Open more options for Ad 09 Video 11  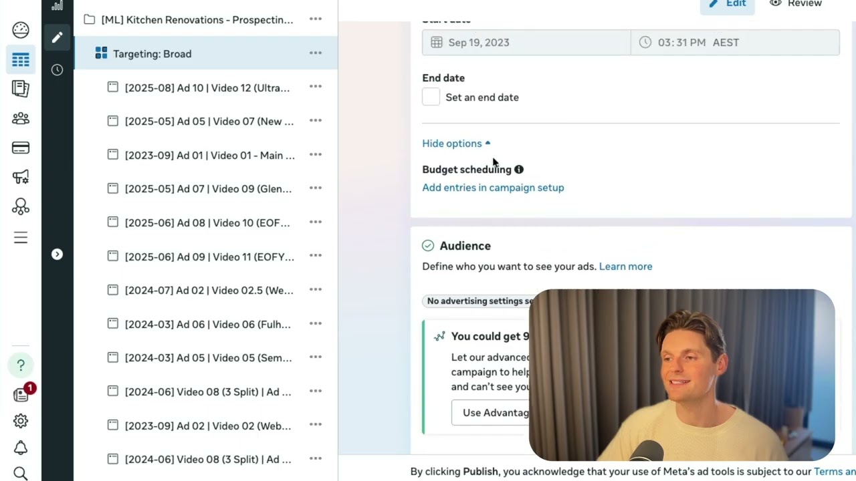316,255
